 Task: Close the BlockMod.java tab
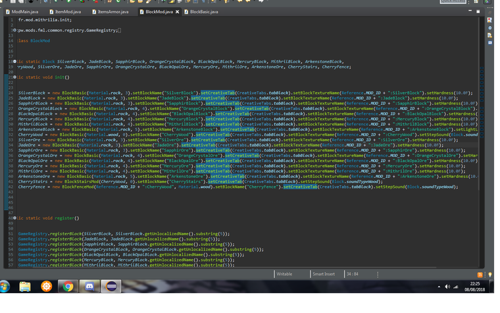[177, 12]
